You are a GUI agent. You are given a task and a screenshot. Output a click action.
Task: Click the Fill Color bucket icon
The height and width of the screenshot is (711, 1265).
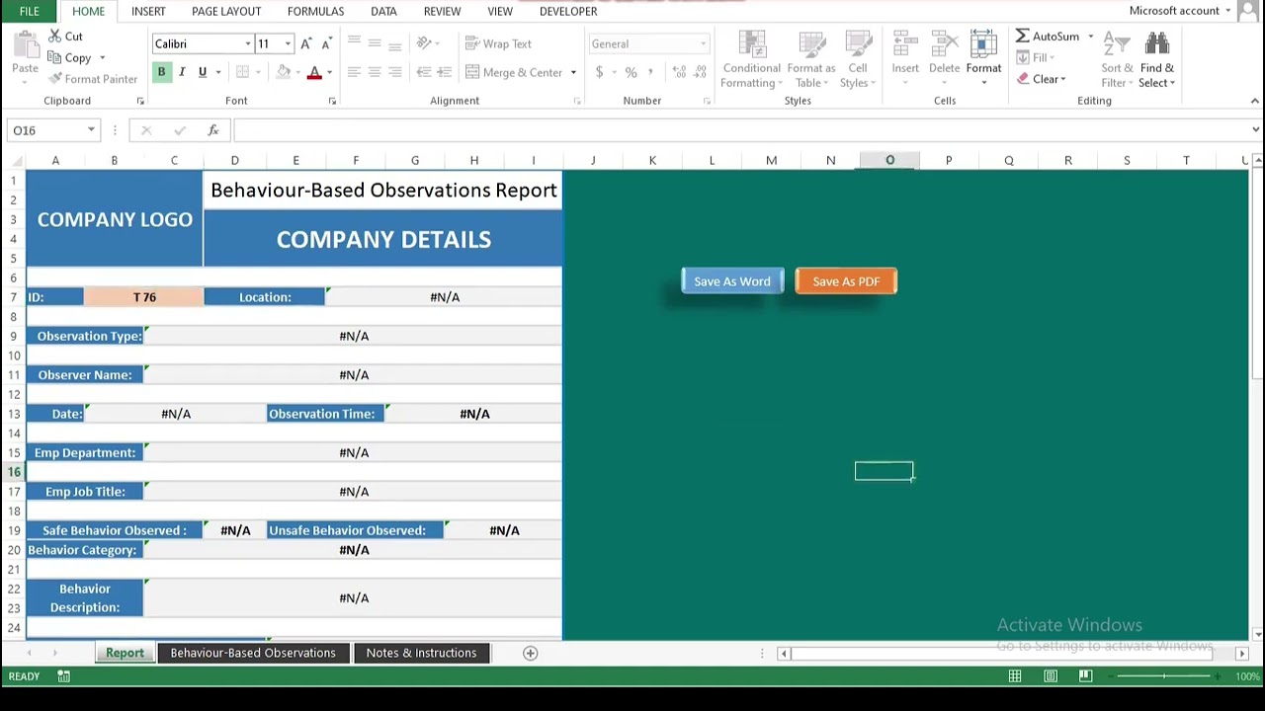(x=284, y=72)
